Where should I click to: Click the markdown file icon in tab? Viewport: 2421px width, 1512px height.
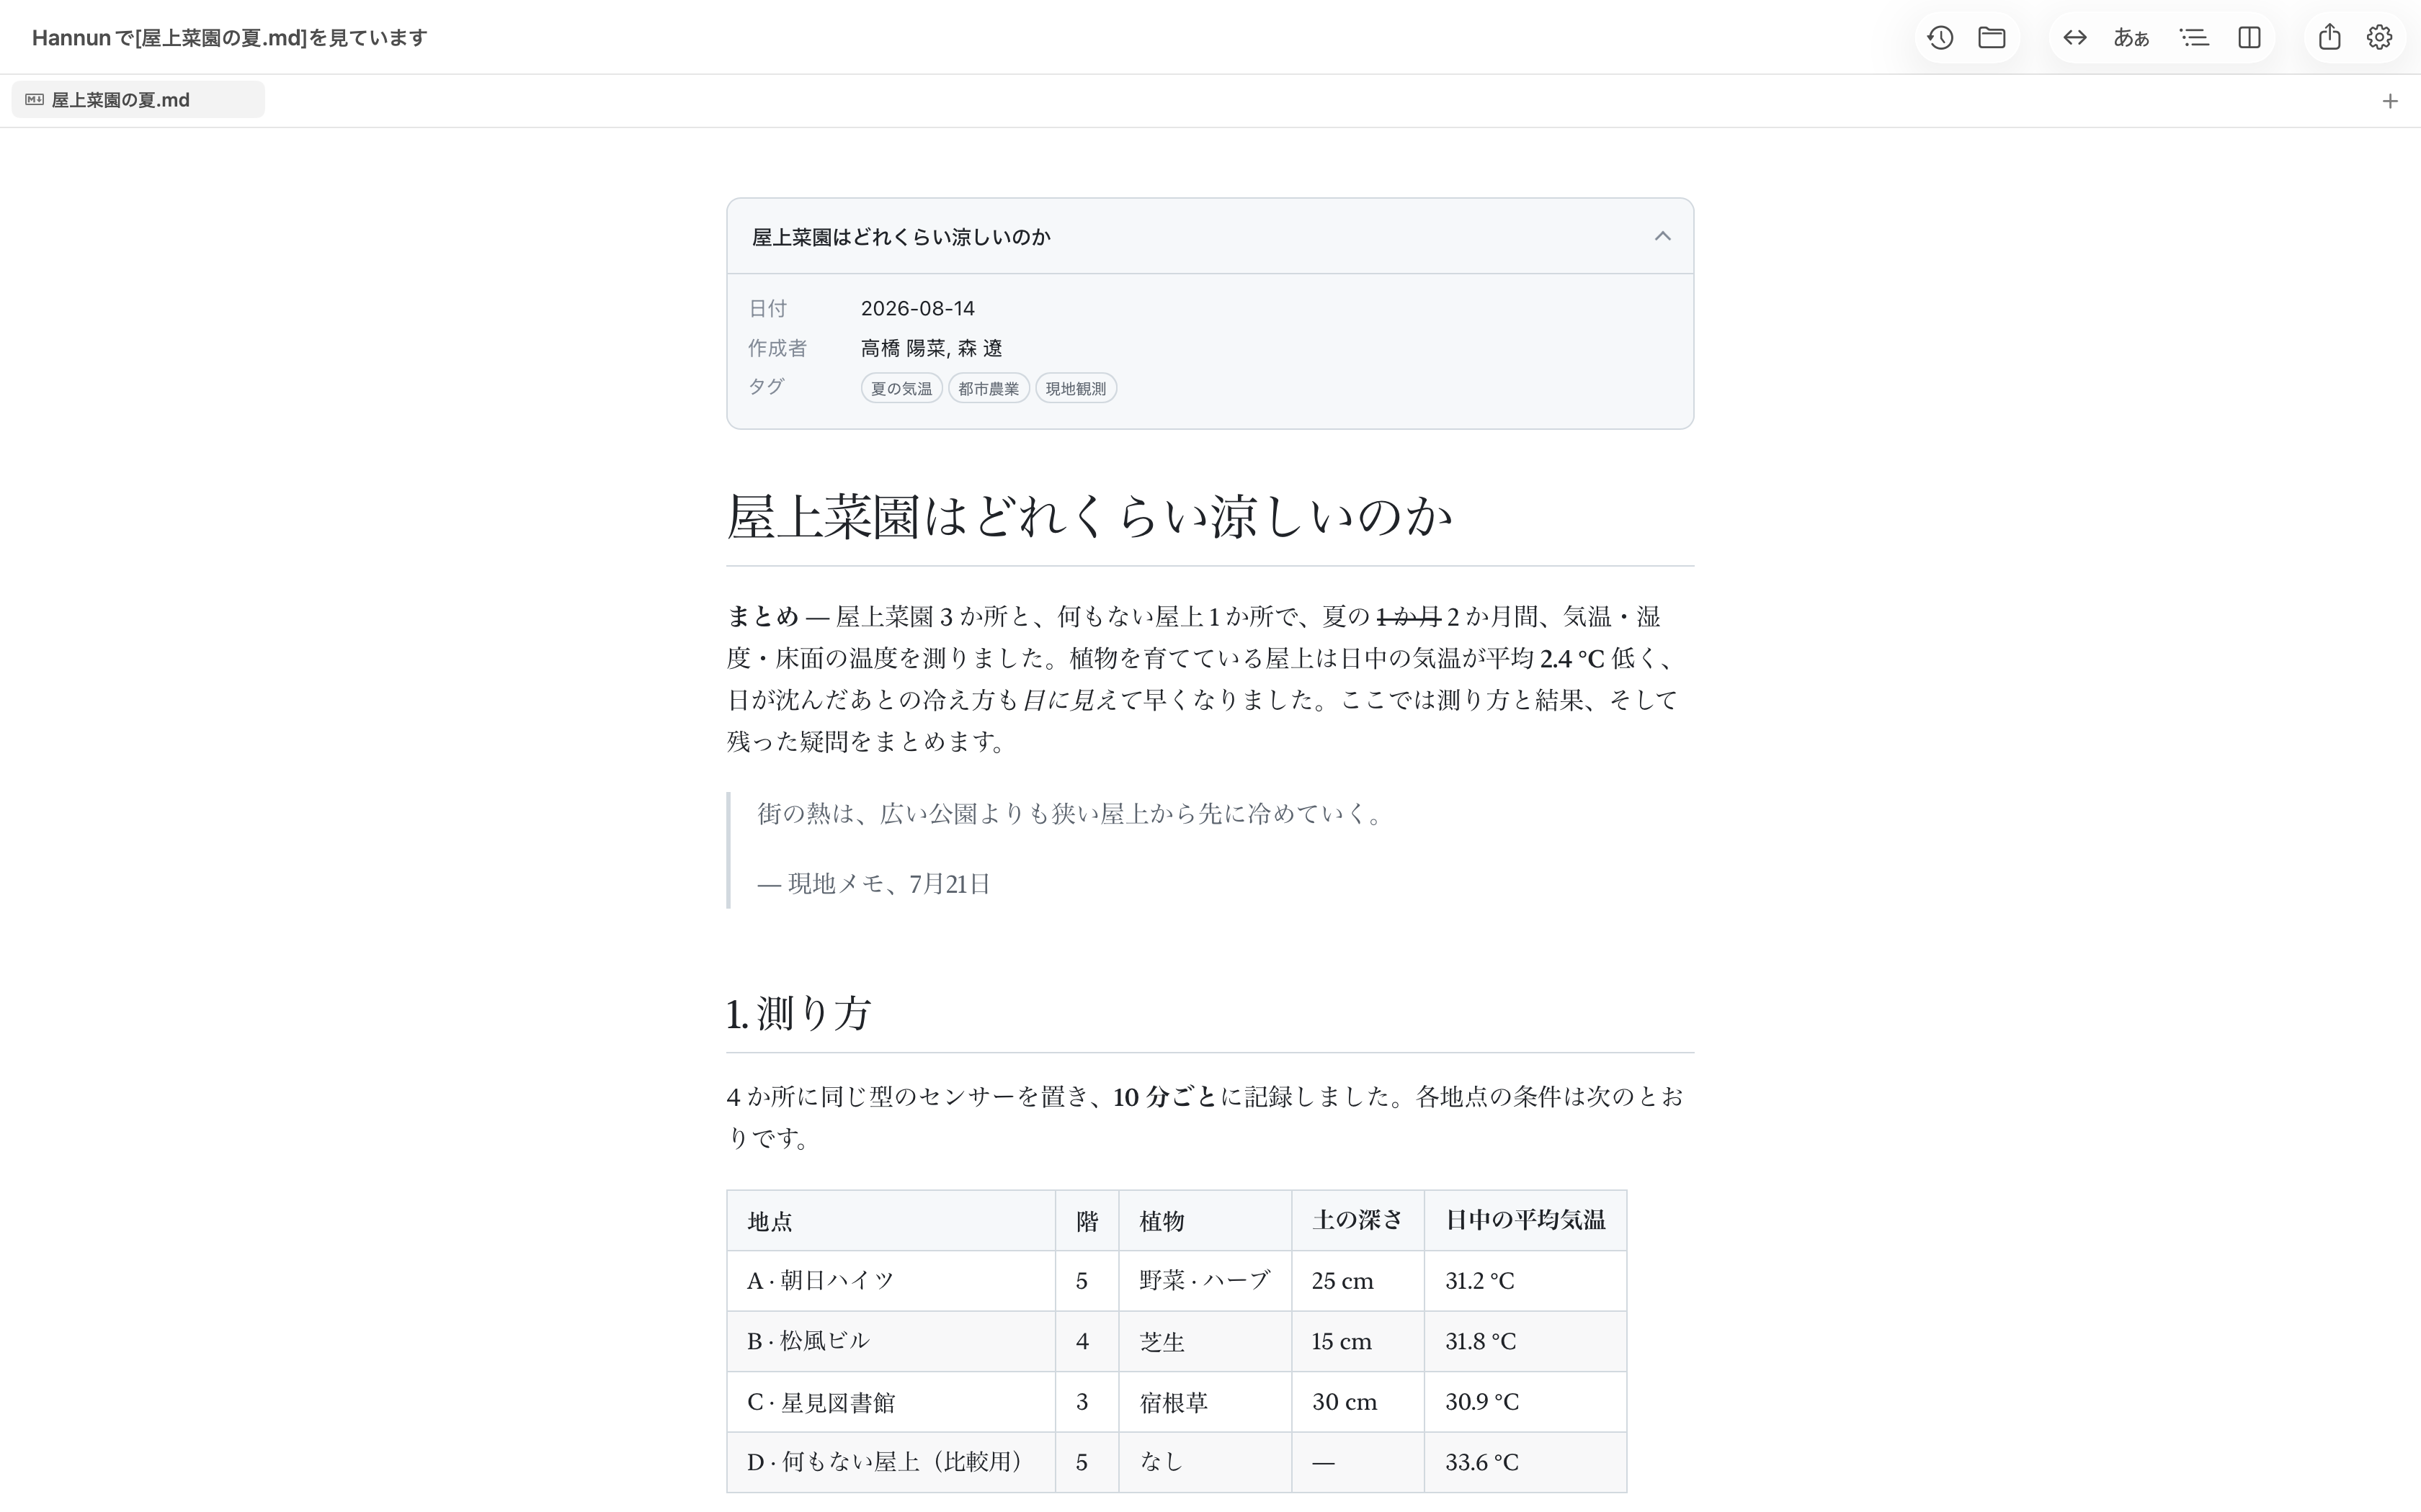tap(34, 100)
